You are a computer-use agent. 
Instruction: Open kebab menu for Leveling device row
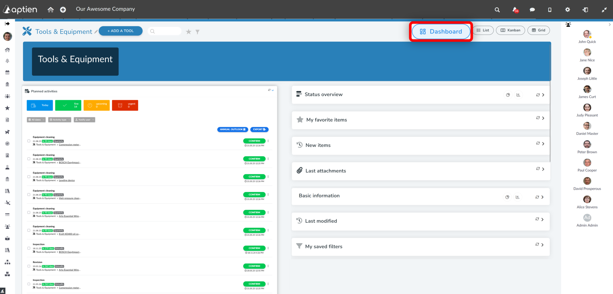coord(268,177)
